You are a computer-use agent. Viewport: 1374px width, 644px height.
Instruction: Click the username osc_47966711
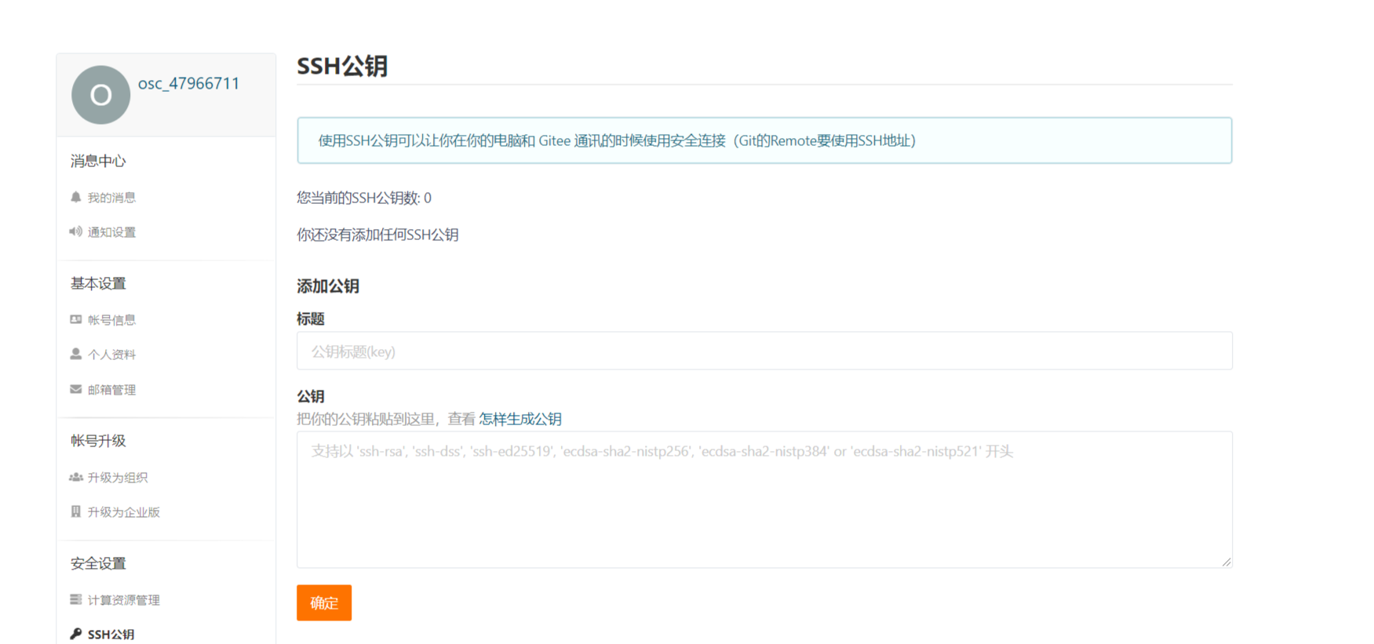click(x=189, y=83)
